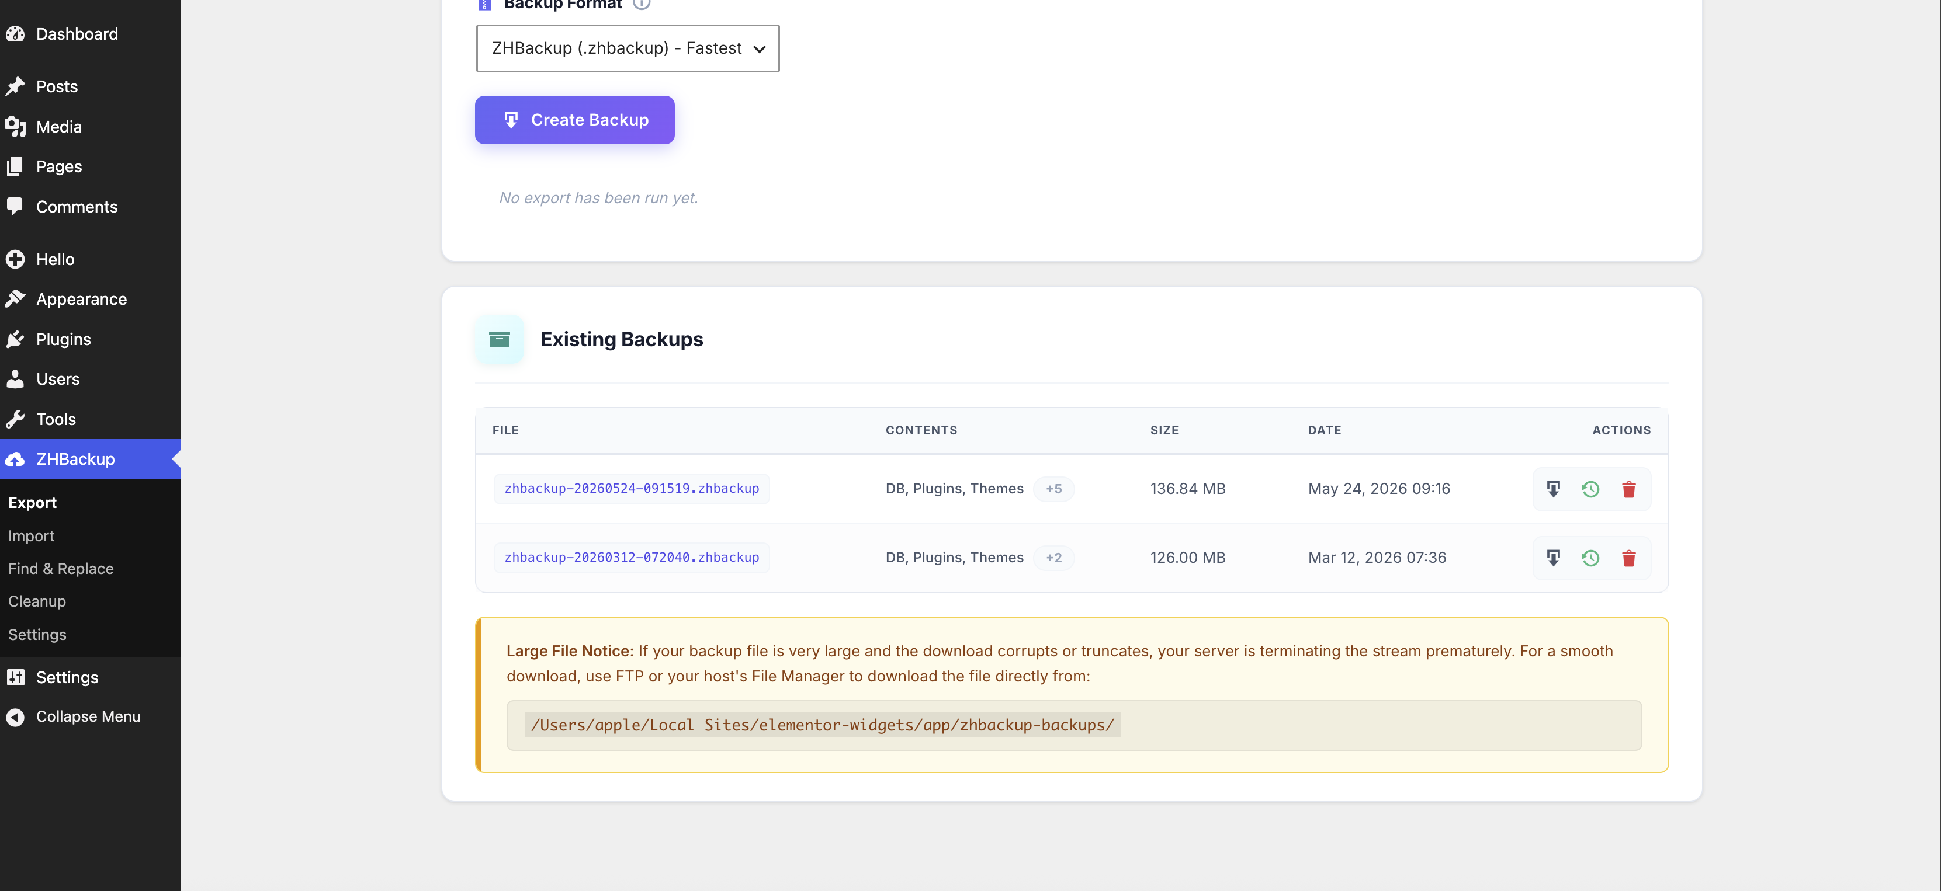Open the Cleanup submenu item

[37, 601]
